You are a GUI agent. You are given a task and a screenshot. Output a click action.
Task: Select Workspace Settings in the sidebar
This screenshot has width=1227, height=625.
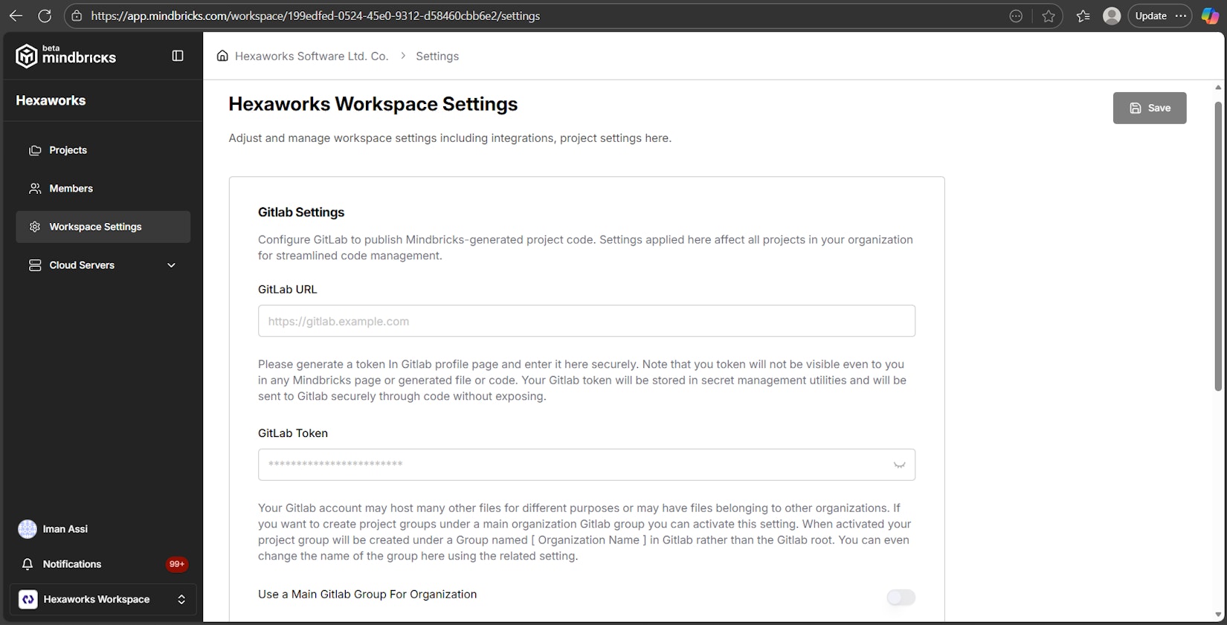pyautogui.click(x=95, y=227)
